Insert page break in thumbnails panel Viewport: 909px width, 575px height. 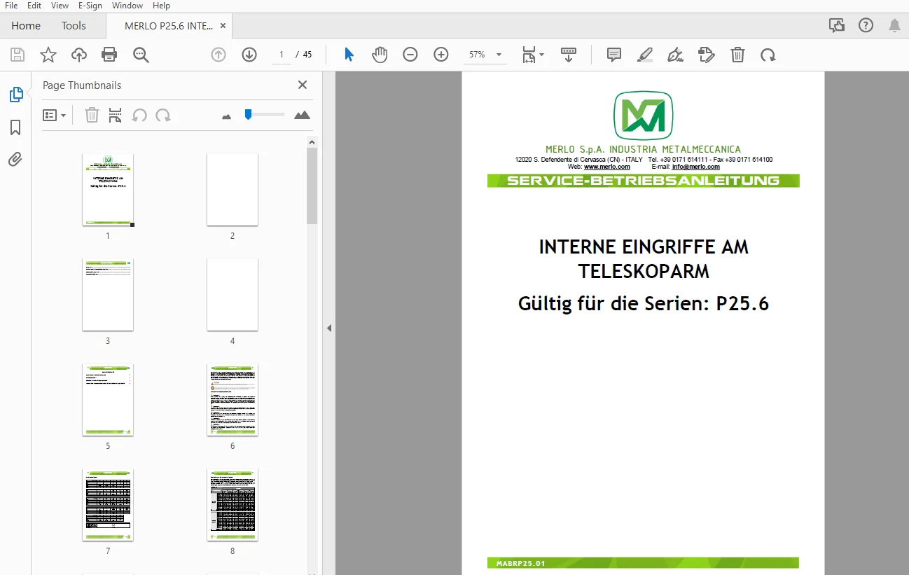tap(116, 116)
